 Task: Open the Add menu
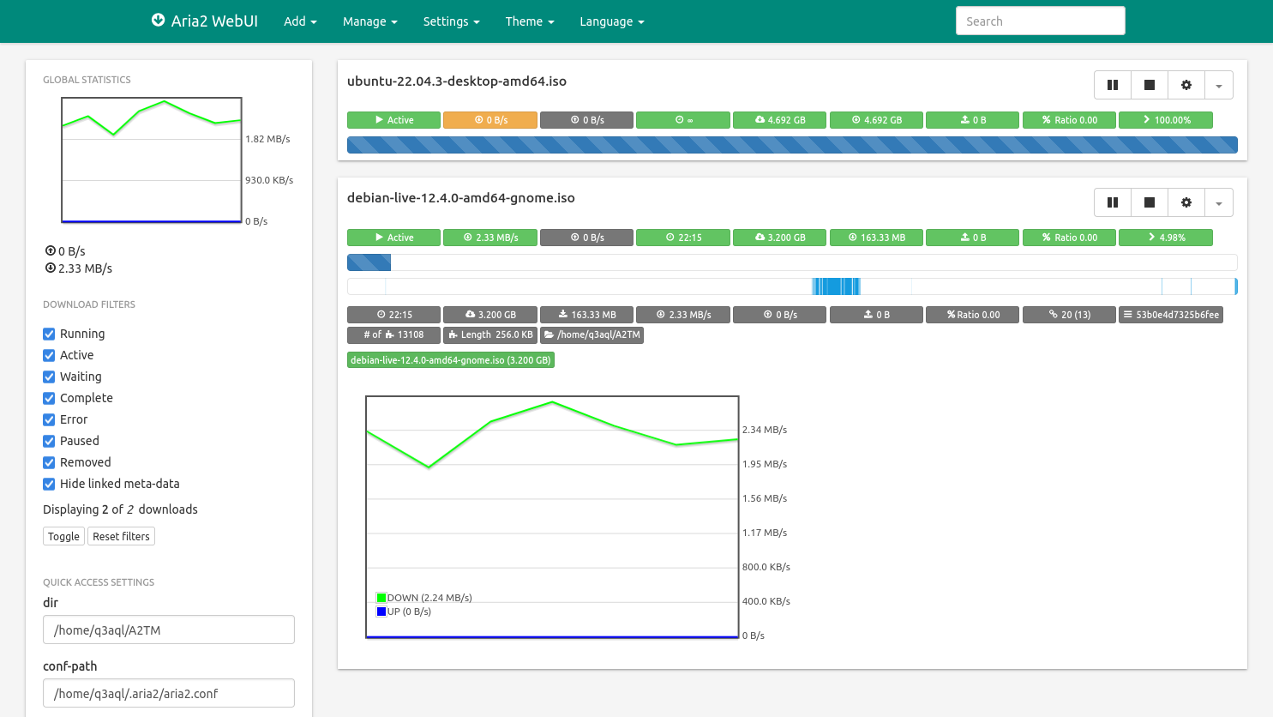300,21
